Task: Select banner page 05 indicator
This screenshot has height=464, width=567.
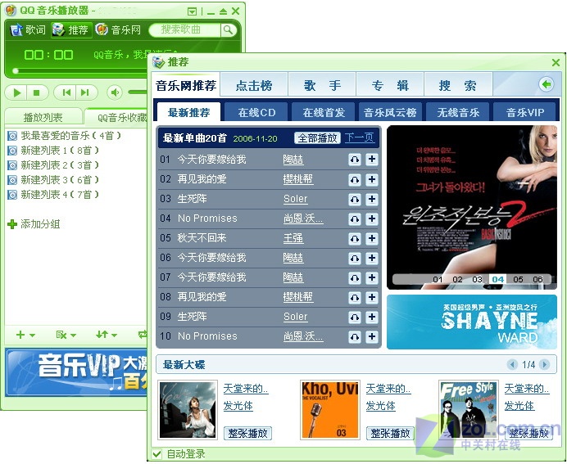Action: [x=518, y=279]
